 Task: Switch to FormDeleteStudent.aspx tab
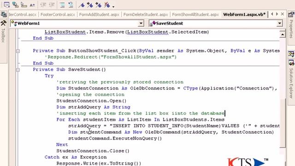point(146,14)
